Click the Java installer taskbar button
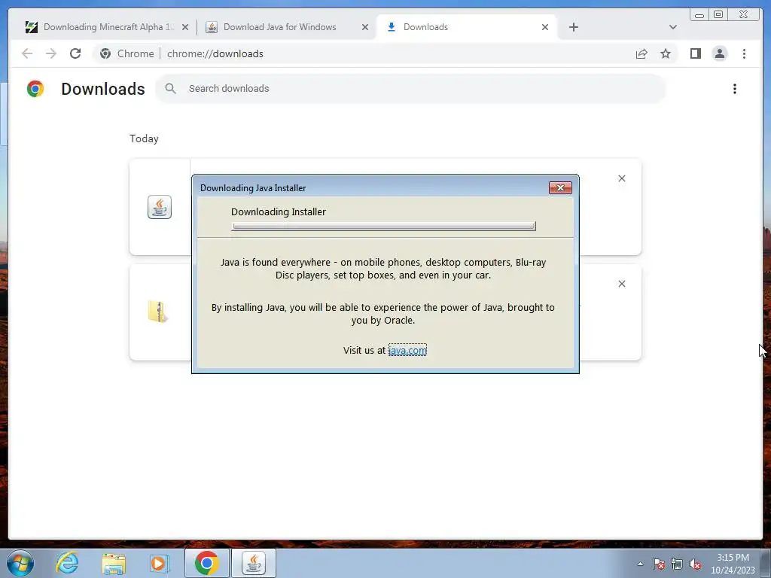771x578 pixels. click(254, 563)
